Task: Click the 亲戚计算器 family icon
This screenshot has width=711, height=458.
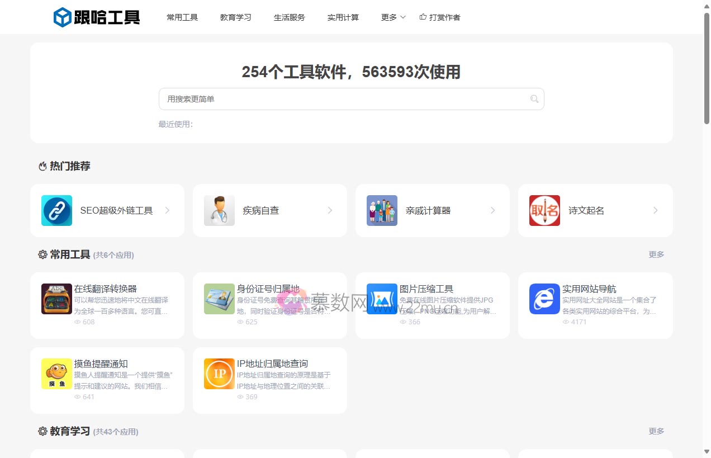Action: point(382,211)
